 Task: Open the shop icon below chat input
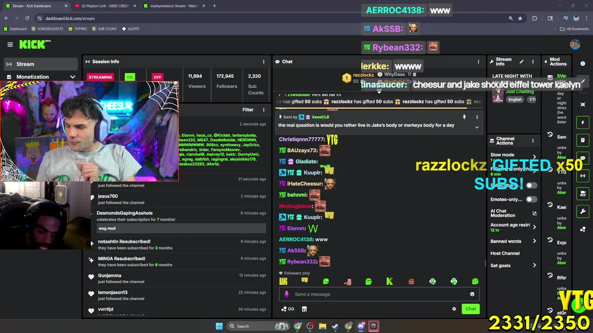[x=304, y=309]
